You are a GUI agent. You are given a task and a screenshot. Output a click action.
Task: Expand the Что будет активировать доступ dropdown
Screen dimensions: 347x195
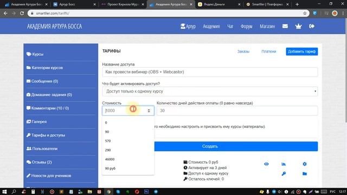tap(210, 92)
